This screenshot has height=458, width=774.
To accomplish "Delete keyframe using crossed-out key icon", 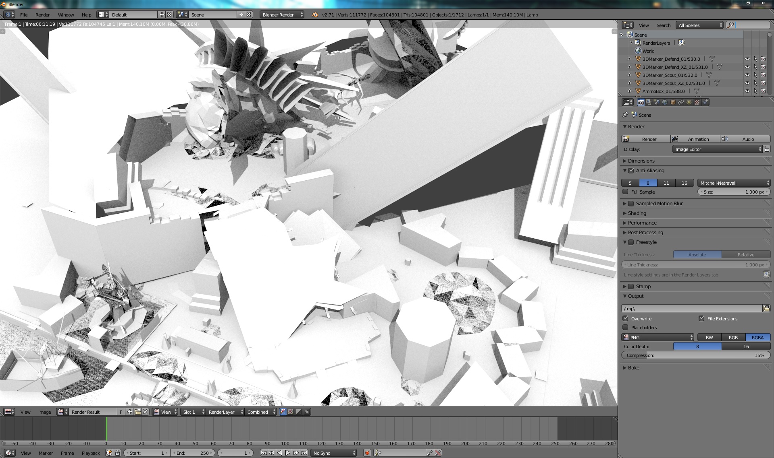I will 438,453.
